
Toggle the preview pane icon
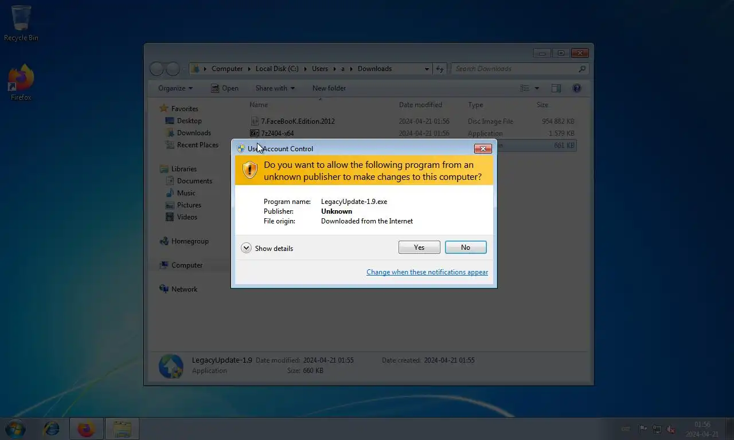(x=556, y=88)
